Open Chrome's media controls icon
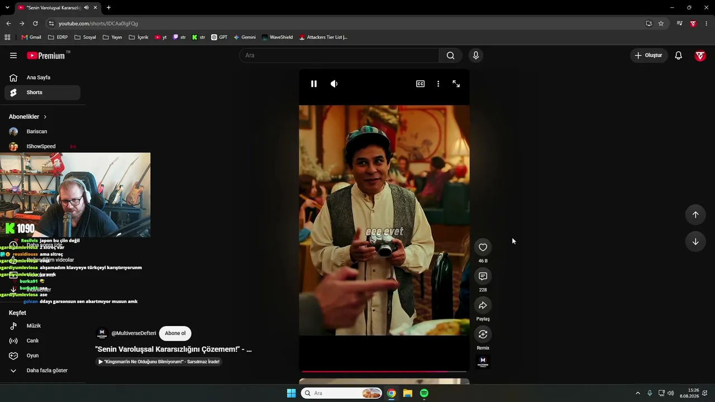The height and width of the screenshot is (402, 715). point(679,23)
